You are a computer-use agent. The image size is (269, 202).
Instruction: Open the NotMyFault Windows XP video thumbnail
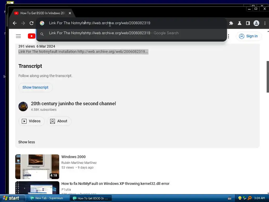pos(37,188)
